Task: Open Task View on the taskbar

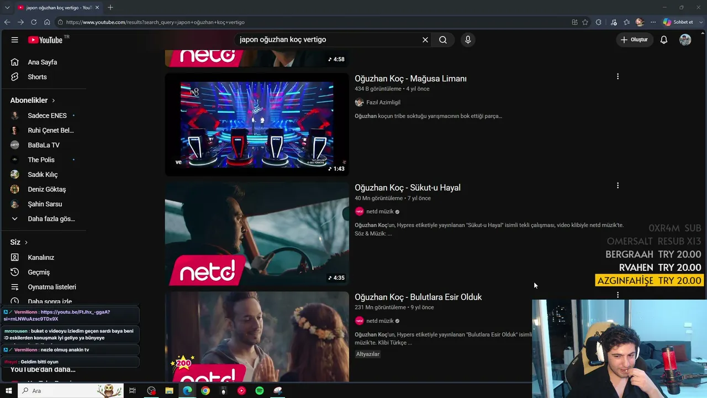Action: (133, 391)
